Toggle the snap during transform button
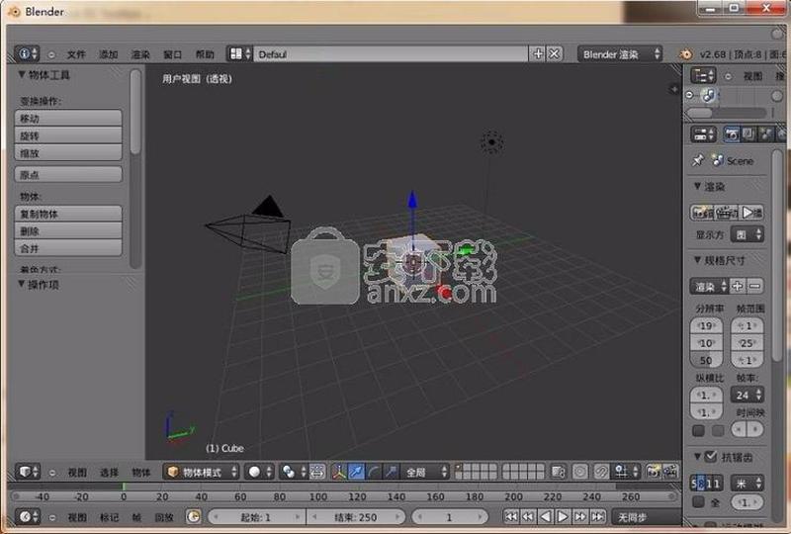 pos(600,472)
